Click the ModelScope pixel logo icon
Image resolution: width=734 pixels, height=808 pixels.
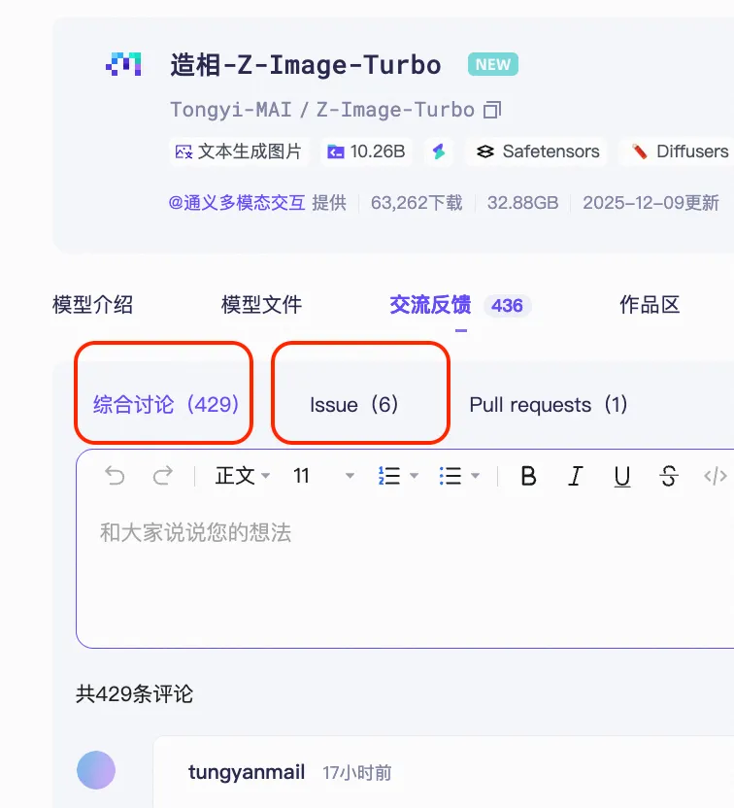pos(123,64)
